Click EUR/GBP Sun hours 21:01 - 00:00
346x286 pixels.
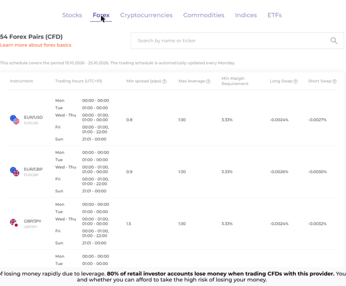coord(94,191)
